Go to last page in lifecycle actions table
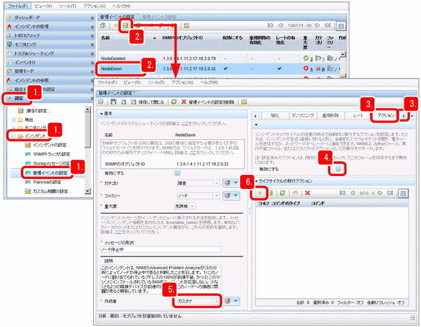The image size is (421, 327). point(390,193)
